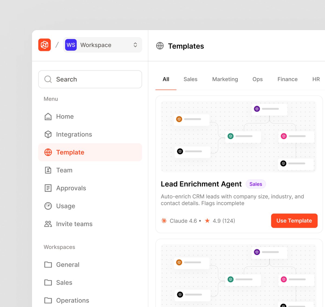Click the Invite teams people icon
This screenshot has height=307, width=325.
click(48, 224)
